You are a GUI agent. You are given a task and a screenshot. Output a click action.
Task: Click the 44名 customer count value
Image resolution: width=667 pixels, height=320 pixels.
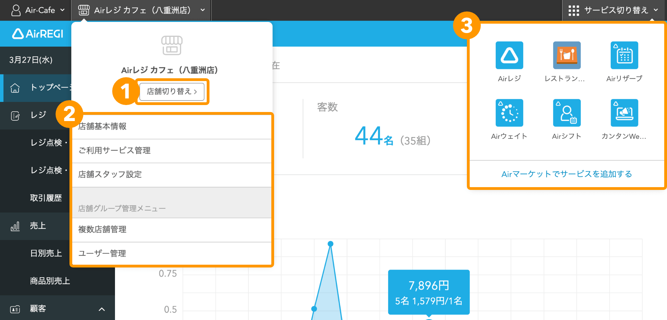tap(374, 136)
